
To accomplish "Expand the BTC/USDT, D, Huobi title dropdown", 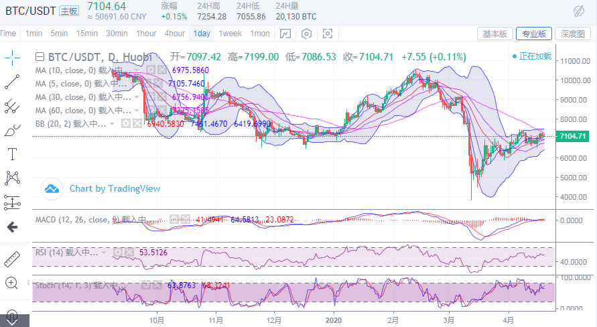I will [157, 58].
